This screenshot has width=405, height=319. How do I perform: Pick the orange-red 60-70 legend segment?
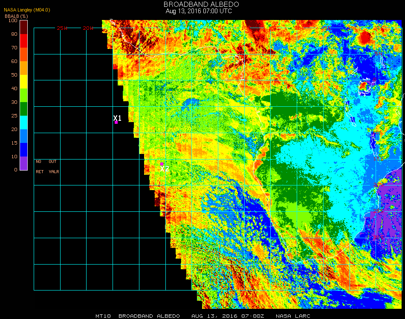pyautogui.click(x=23, y=54)
